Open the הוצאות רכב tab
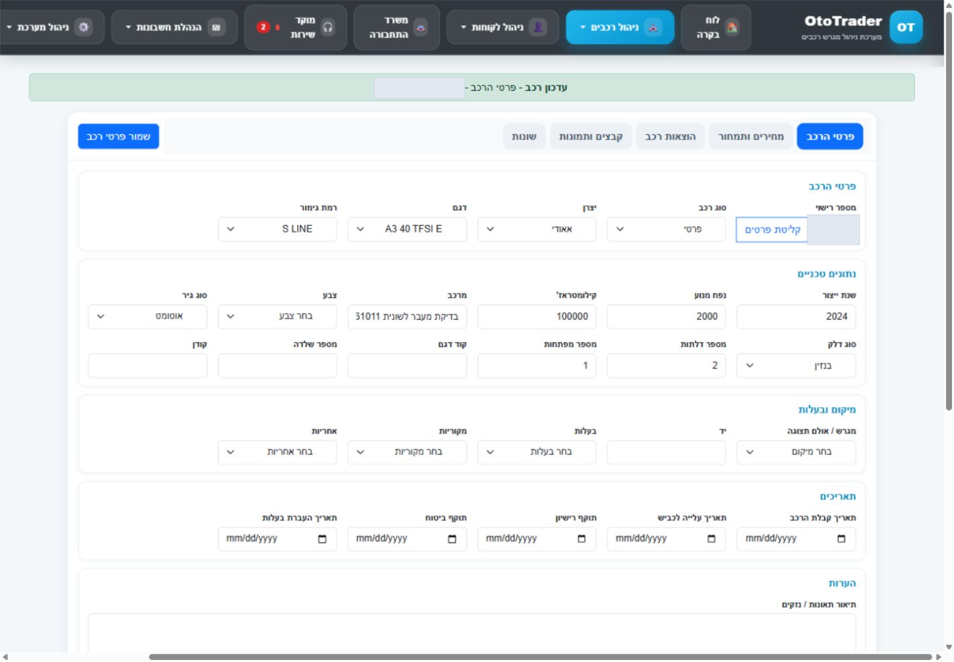Image resolution: width=954 pixels, height=662 pixels. (x=670, y=136)
